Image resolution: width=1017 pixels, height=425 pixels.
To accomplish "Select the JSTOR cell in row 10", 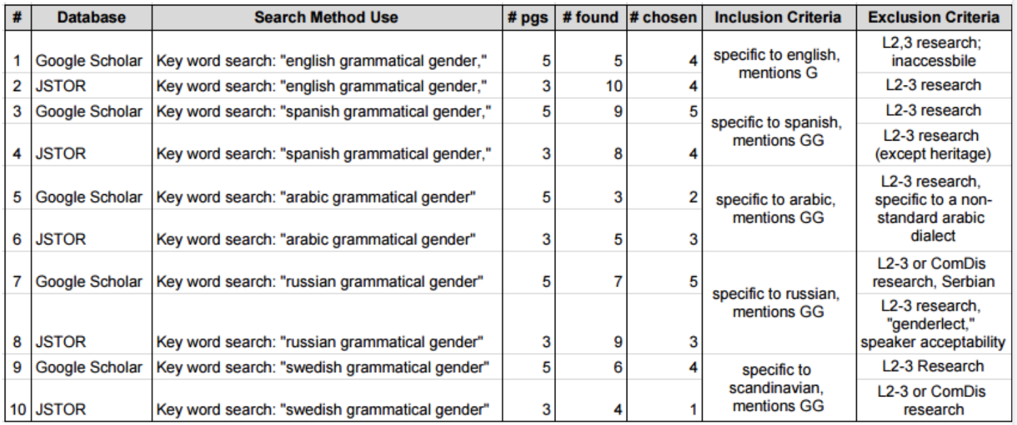I will (60, 409).
